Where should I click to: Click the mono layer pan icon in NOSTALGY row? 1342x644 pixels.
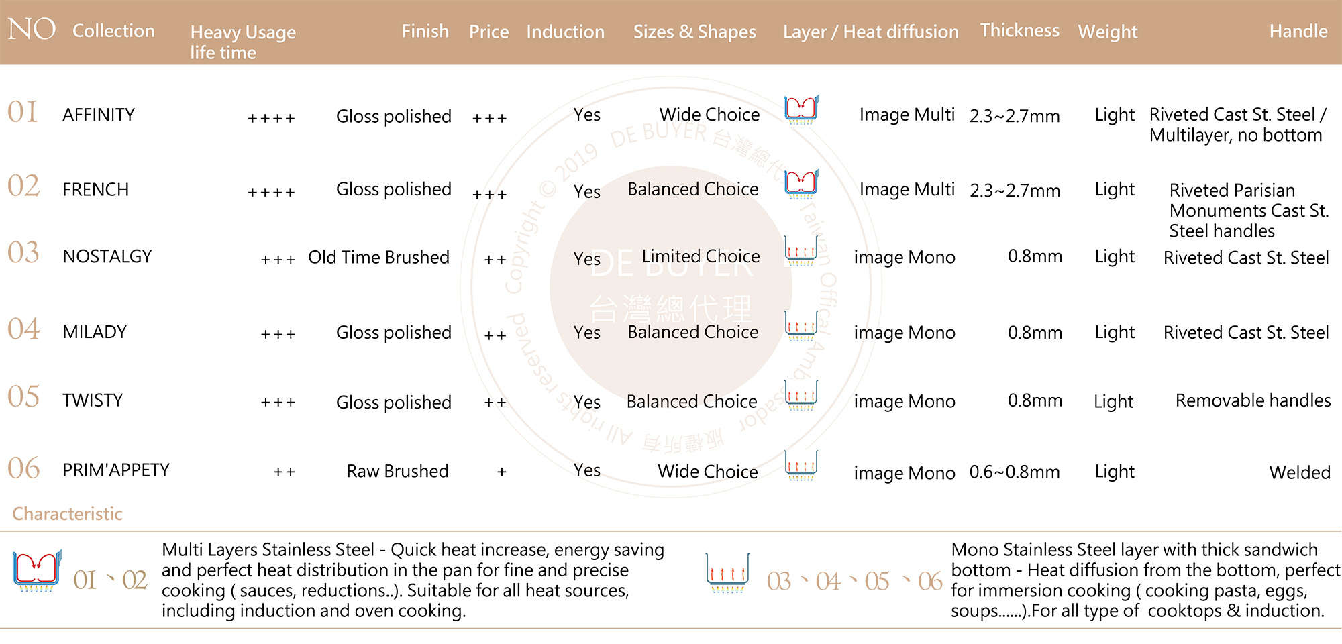tap(801, 252)
